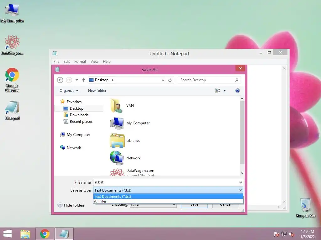
Task: Select My Computer icon in file list
Action: point(117,123)
